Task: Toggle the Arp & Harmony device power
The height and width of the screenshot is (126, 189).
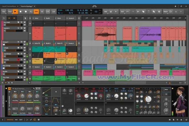Action: pyautogui.click(x=9, y=89)
